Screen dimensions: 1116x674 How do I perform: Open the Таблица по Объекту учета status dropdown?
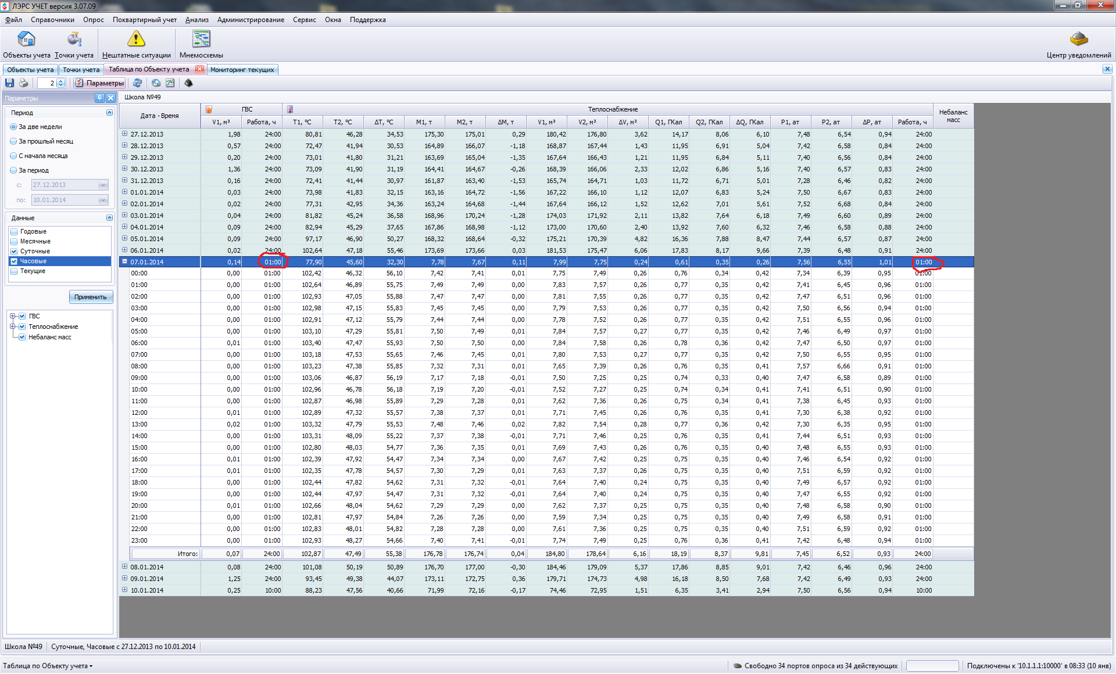48,666
